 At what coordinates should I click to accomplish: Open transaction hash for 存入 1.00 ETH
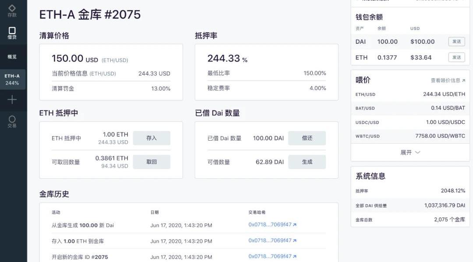(270, 241)
